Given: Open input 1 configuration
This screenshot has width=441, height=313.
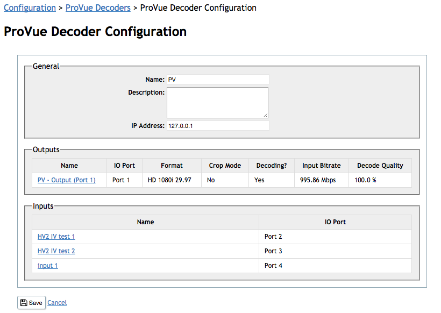Looking at the screenshot, I should 47,265.
